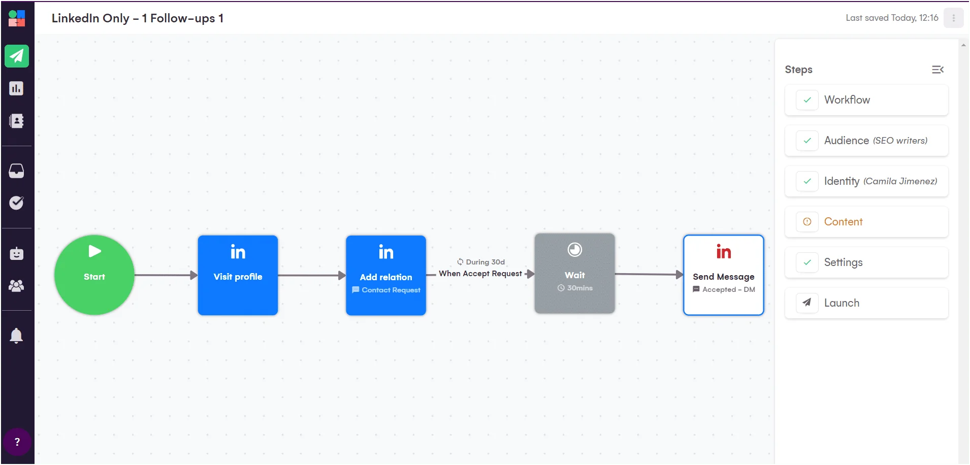The width and height of the screenshot is (970, 465).
Task: Open the inbox tray sidebar icon
Action: pyautogui.click(x=17, y=171)
